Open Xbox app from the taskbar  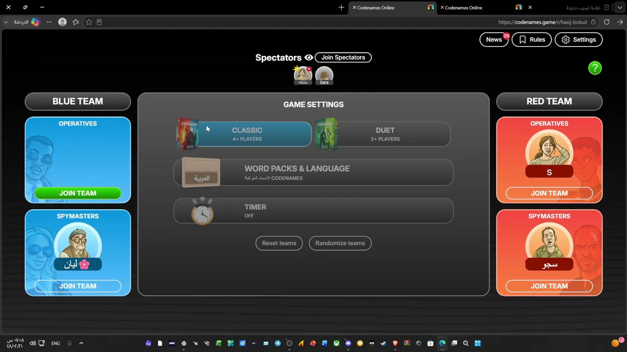click(337, 343)
